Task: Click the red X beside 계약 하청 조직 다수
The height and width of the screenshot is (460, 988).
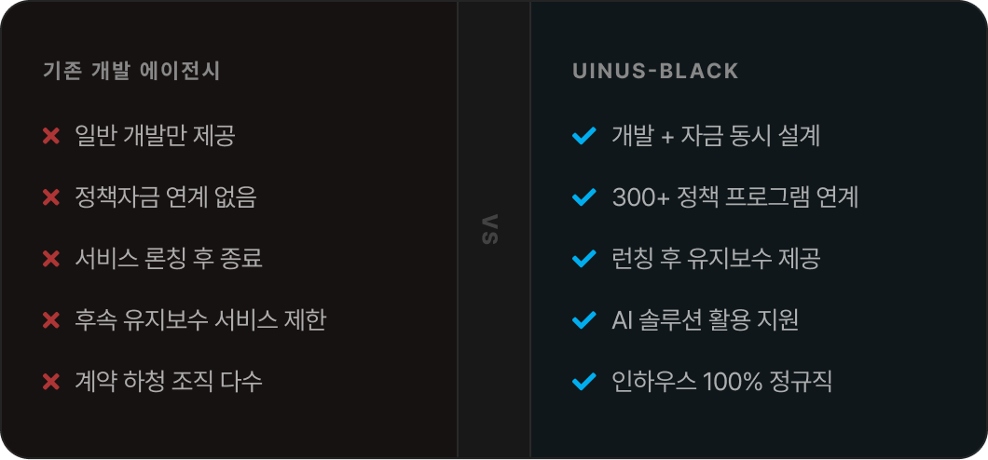Action: 51,382
